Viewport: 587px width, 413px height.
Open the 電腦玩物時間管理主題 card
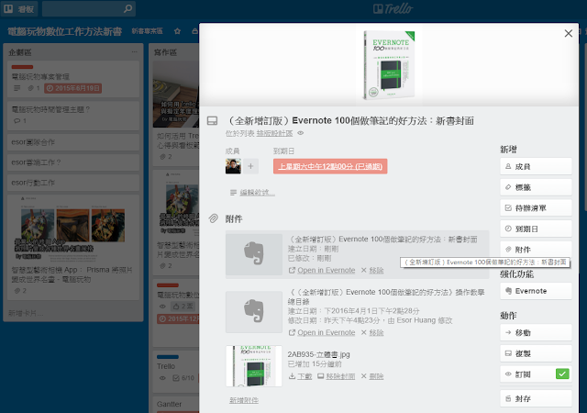tap(73, 116)
